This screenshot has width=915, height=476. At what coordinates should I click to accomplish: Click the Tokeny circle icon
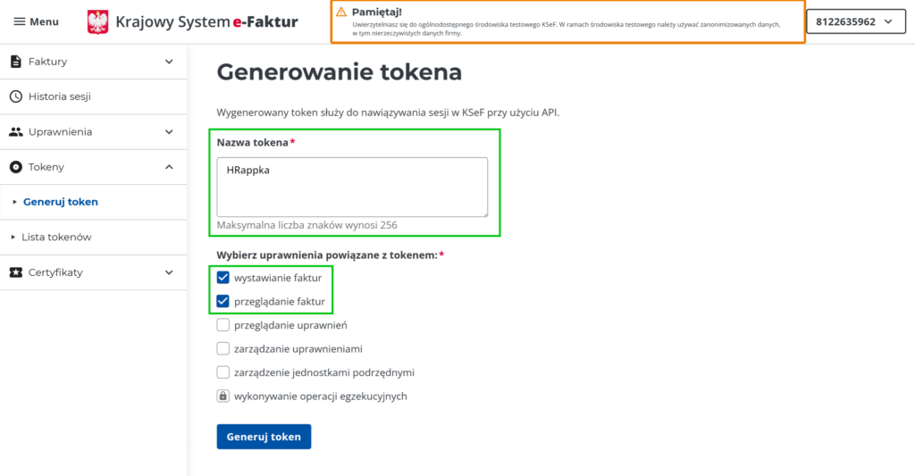pyautogui.click(x=15, y=167)
